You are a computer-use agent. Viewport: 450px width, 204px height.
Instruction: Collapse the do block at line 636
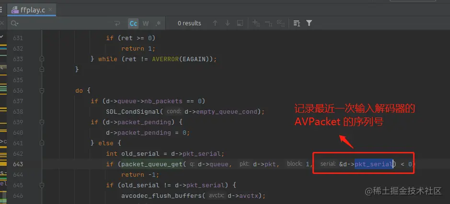click(x=42, y=91)
